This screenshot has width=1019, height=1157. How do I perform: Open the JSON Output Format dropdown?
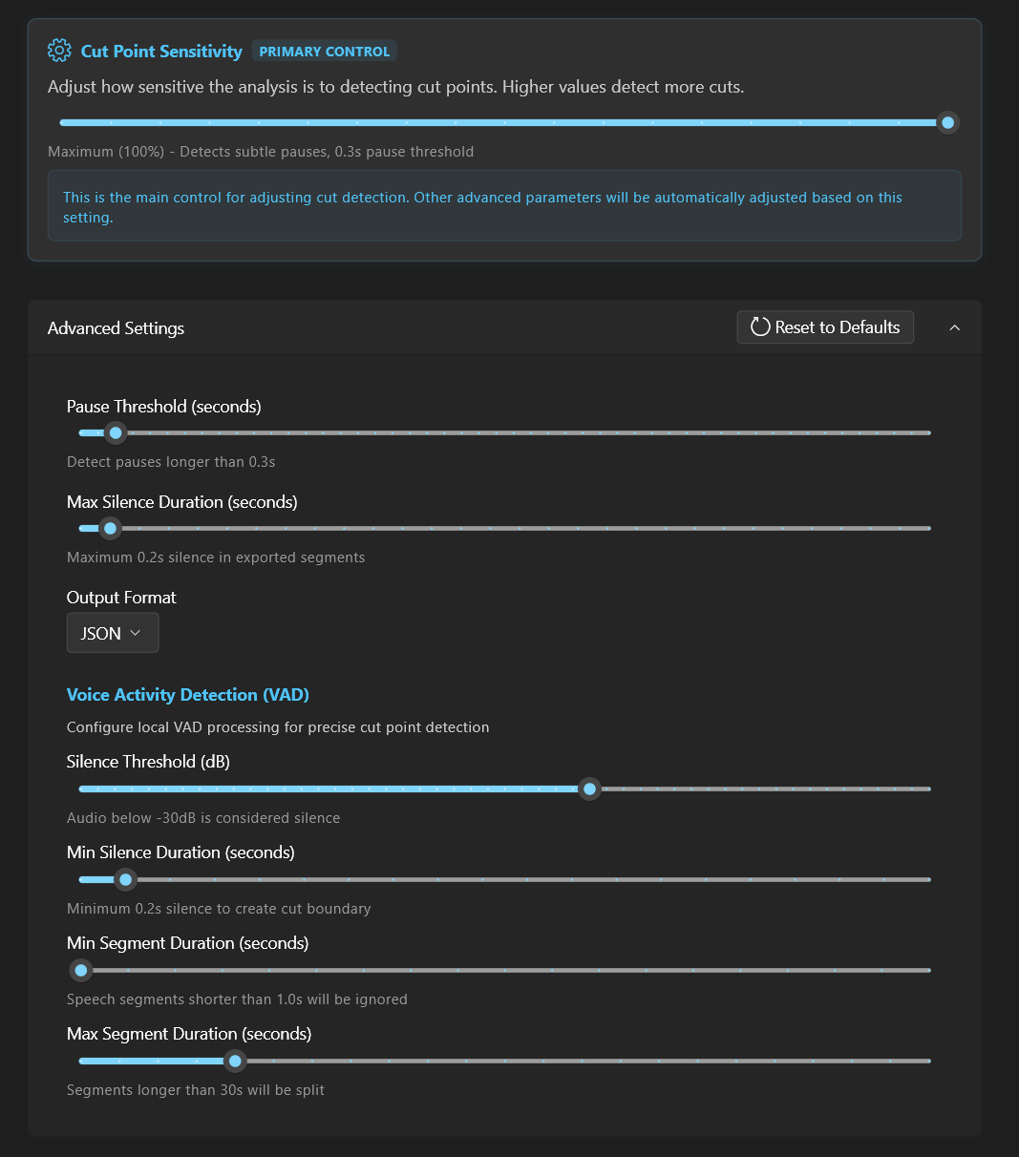point(113,633)
